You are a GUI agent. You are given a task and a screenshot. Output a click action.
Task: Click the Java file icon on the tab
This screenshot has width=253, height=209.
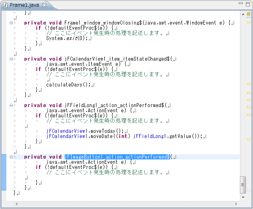coord(5,5)
